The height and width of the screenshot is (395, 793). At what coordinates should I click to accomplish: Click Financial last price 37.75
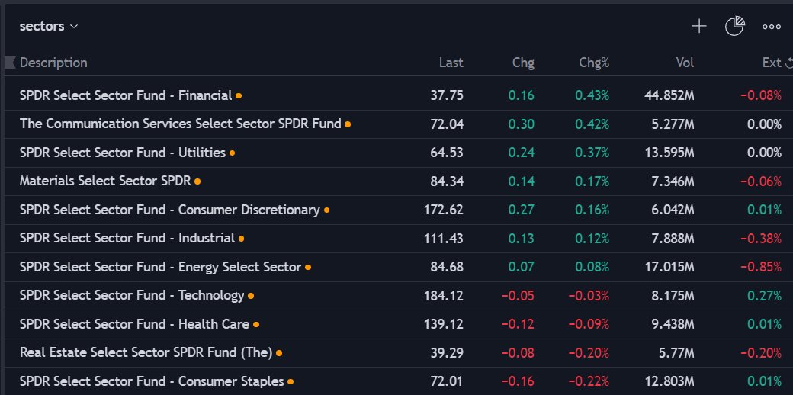tap(447, 95)
